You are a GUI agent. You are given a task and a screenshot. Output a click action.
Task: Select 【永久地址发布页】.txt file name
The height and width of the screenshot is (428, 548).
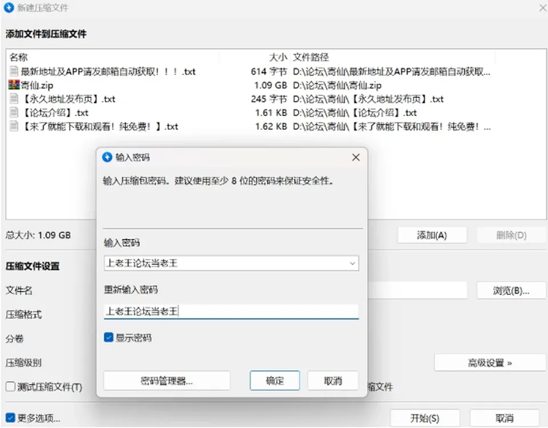point(68,99)
